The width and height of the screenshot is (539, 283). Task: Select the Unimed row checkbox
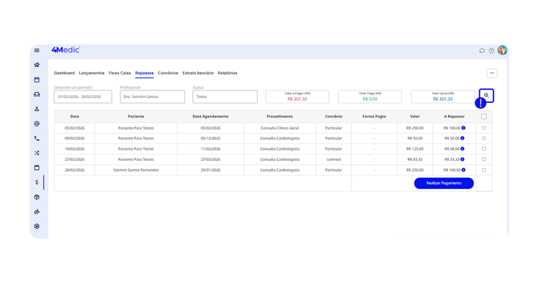pyautogui.click(x=484, y=160)
